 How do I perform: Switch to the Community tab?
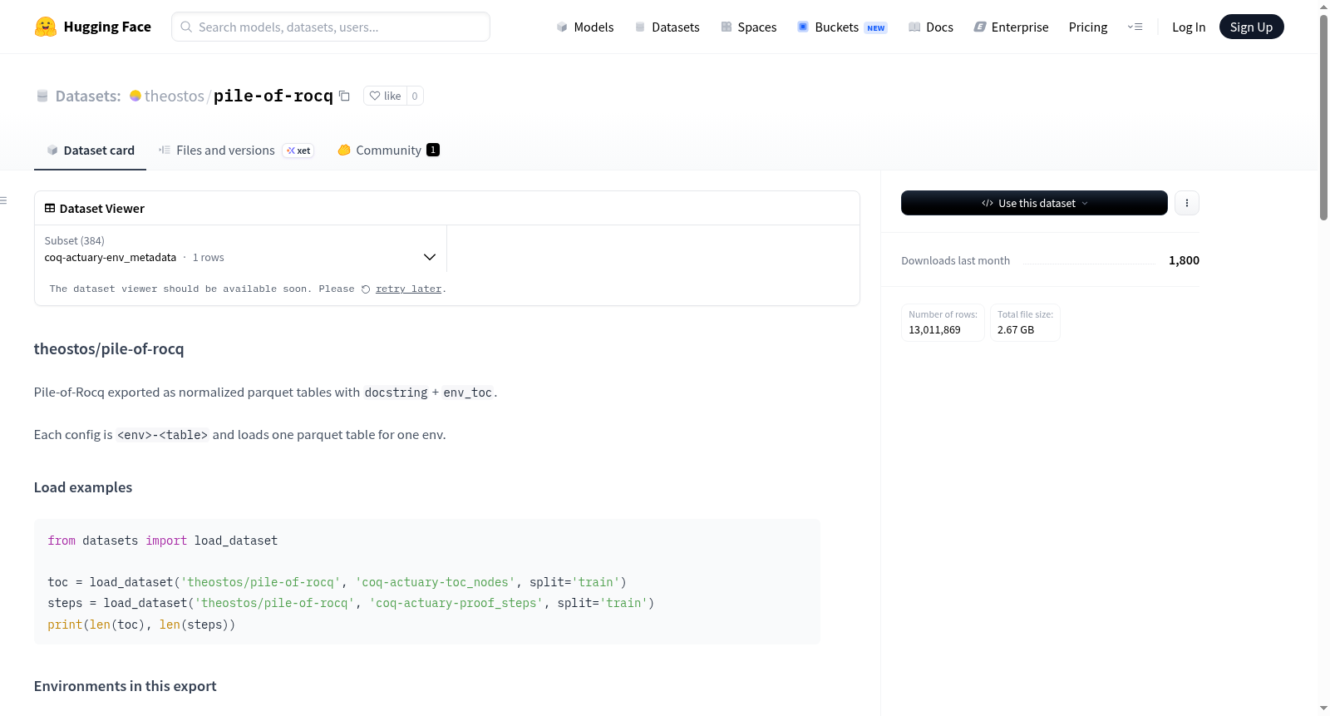[x=389, y=151]
